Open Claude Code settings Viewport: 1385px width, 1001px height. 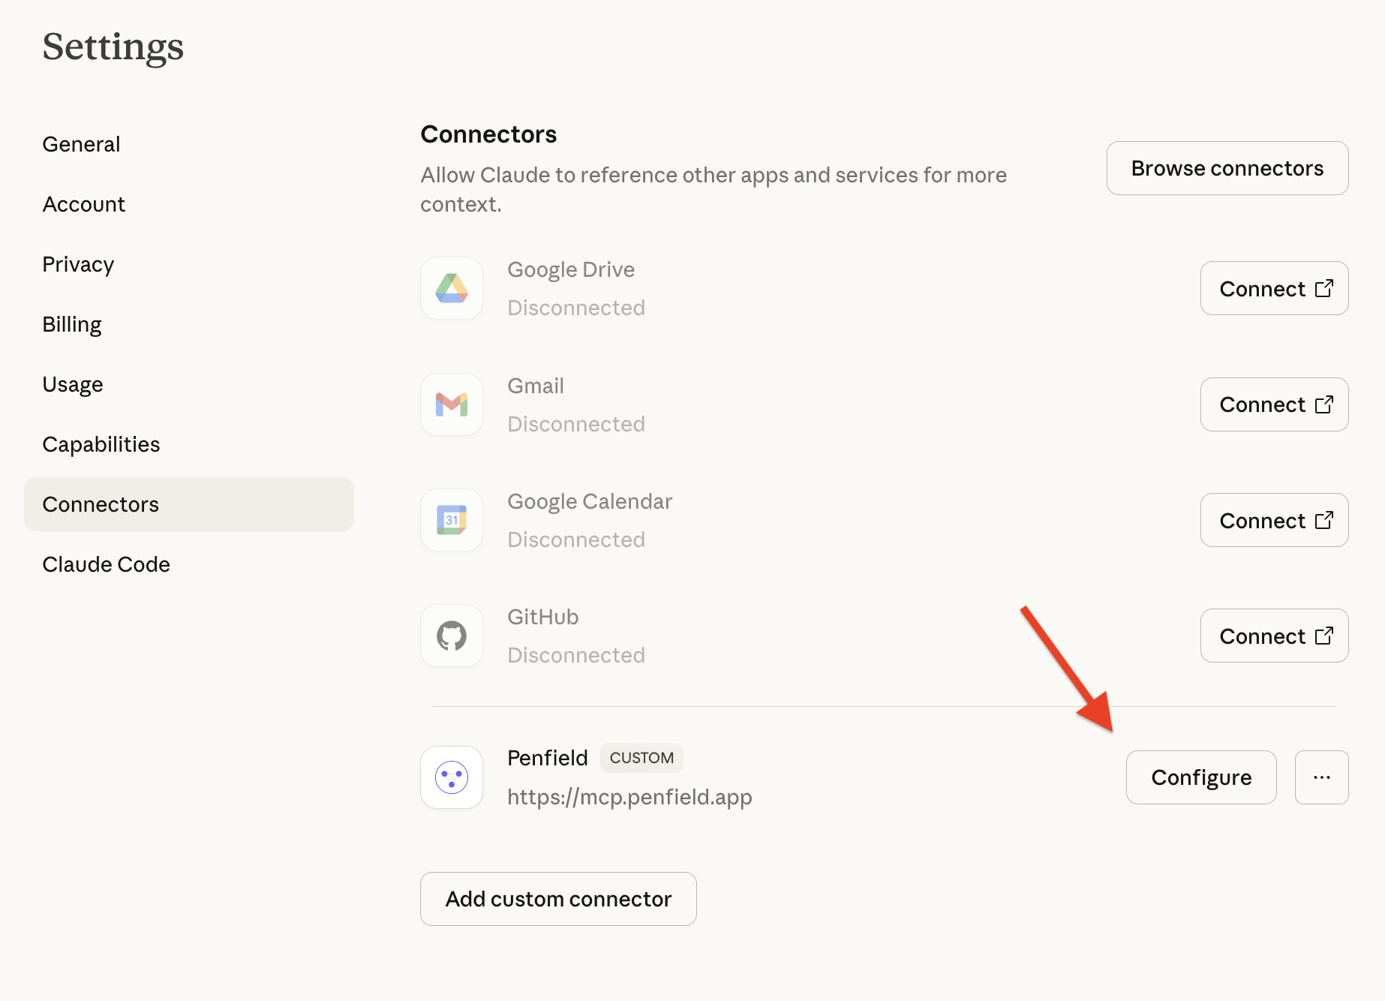pos(189,564)
